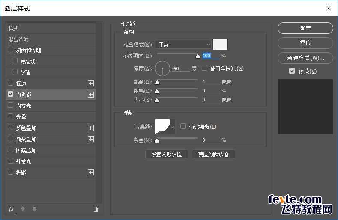338x220 pixels.
Task: Enable the 斜面和浮雕 checkbox
Action: pos(10,50)
